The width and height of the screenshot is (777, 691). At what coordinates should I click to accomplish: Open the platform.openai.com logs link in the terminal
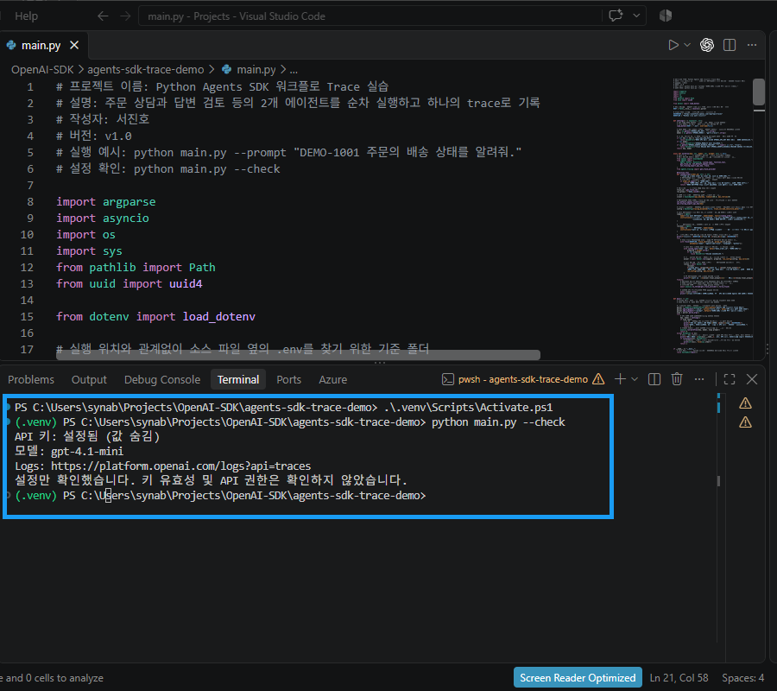pos(181,466)
